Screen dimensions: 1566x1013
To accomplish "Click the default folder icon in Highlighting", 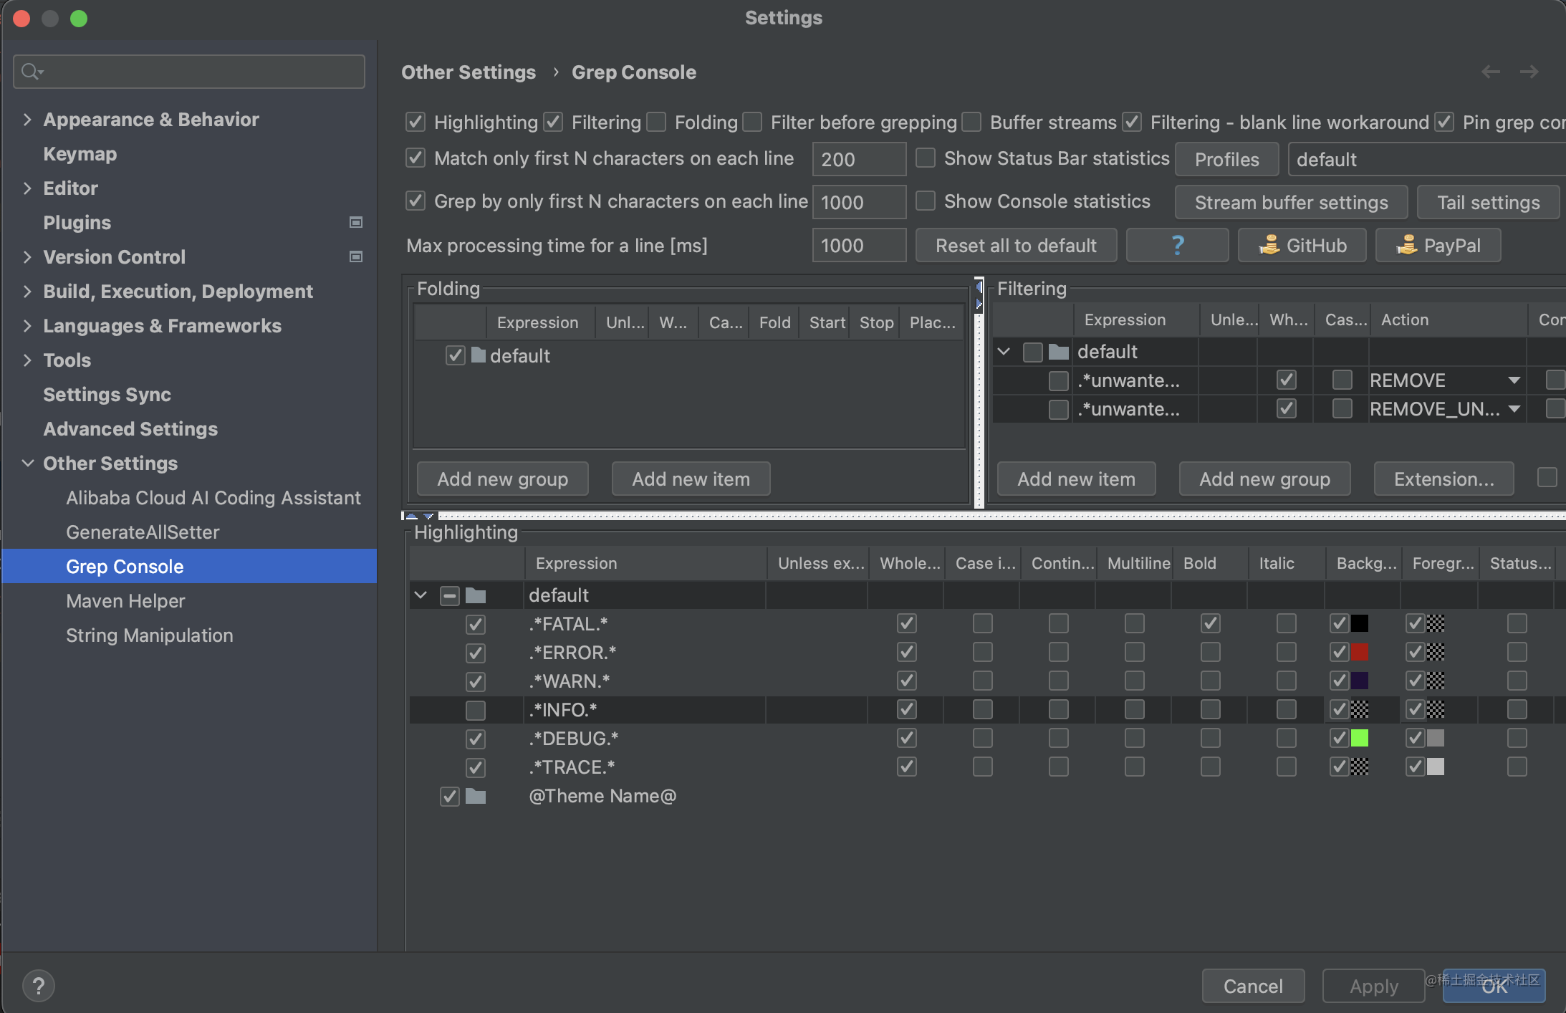I will tap(476, 595).
